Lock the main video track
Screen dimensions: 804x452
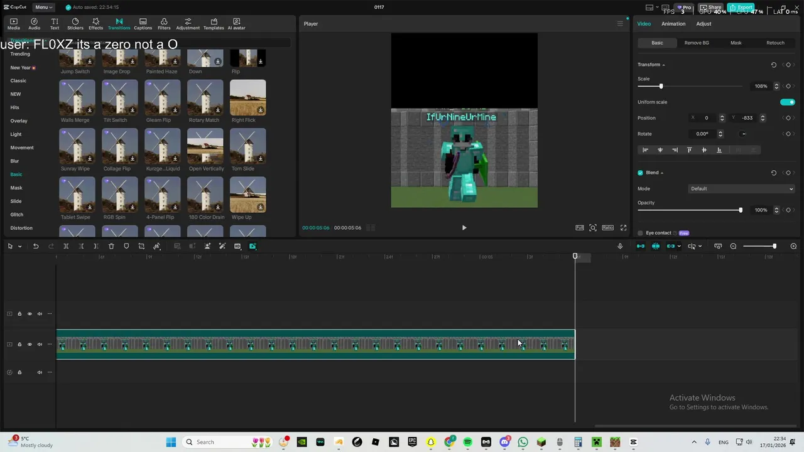(19, 344)
